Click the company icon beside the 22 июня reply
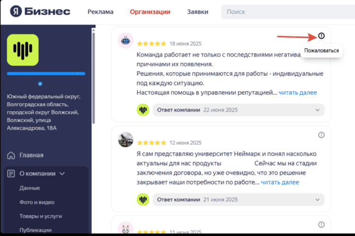This screenshot has height=236, width=355. [143, 110]
